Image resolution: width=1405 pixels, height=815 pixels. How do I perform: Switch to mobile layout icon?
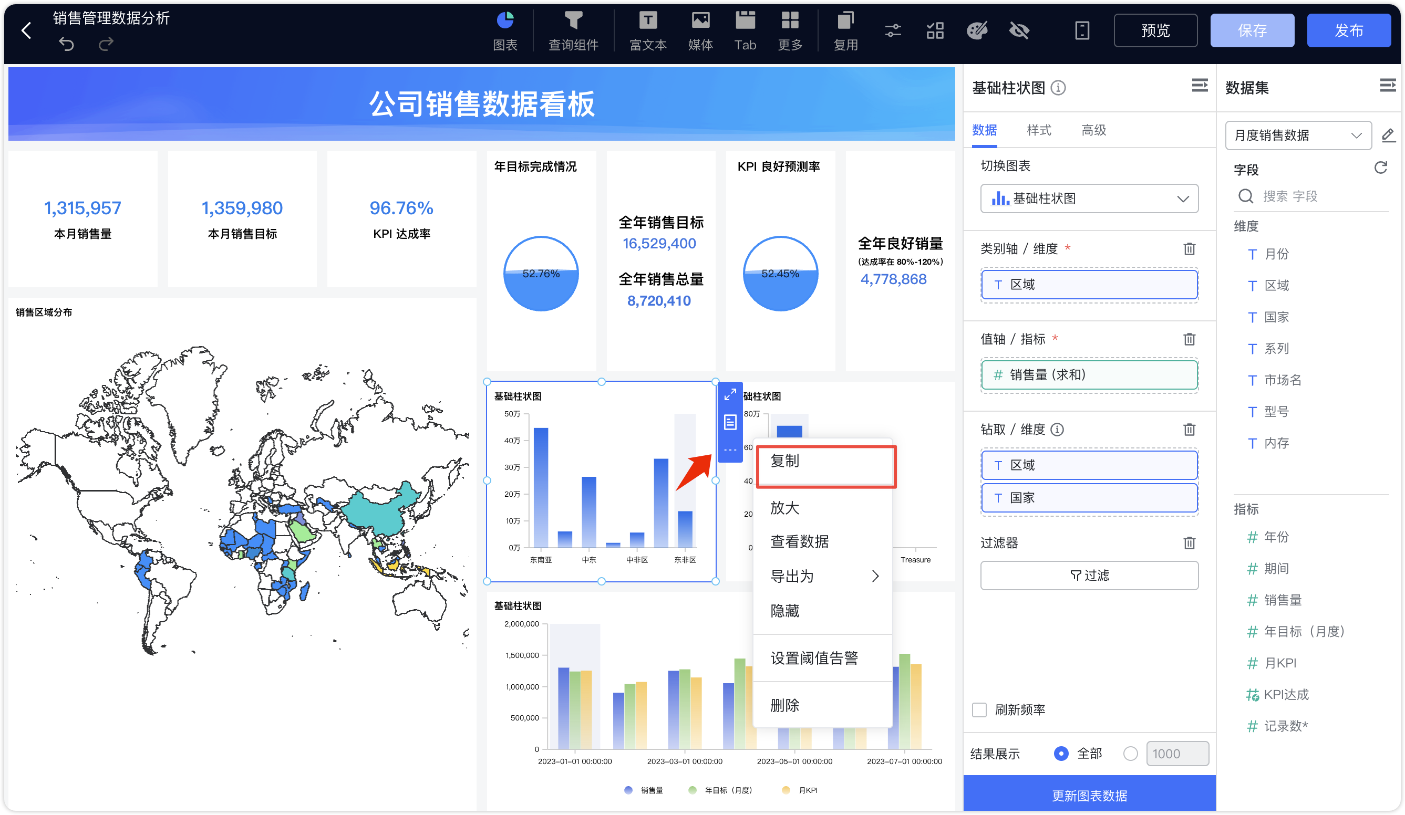pos(1082,30)
